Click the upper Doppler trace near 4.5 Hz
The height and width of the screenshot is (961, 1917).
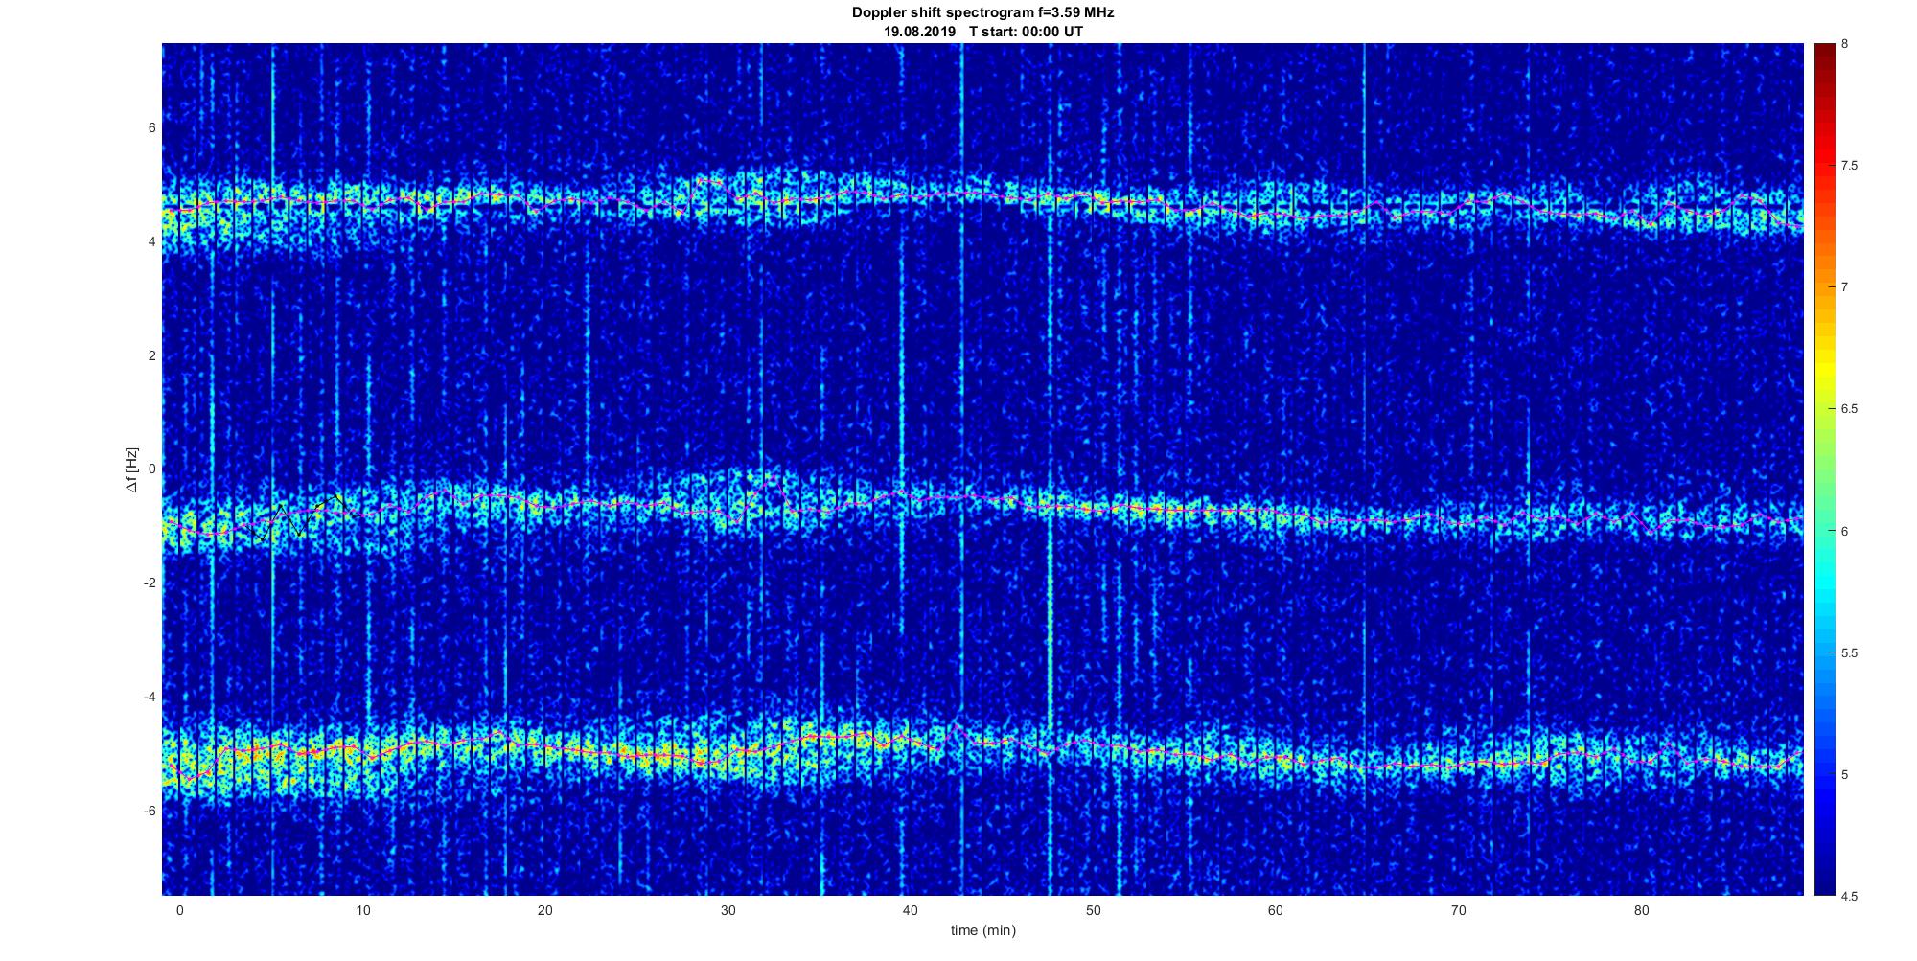tap(982, 203)
